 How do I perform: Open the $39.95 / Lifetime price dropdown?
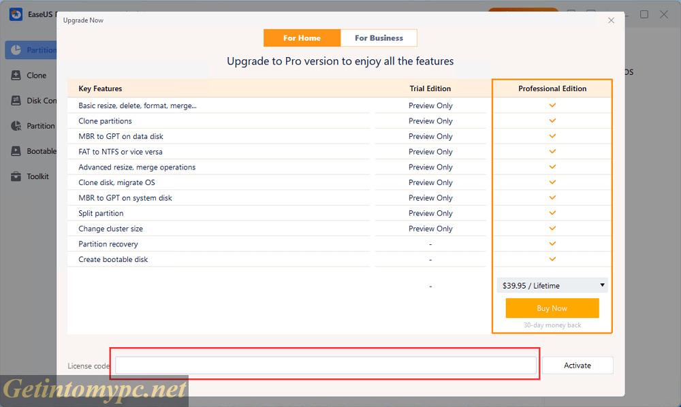(x=552, y=285)
